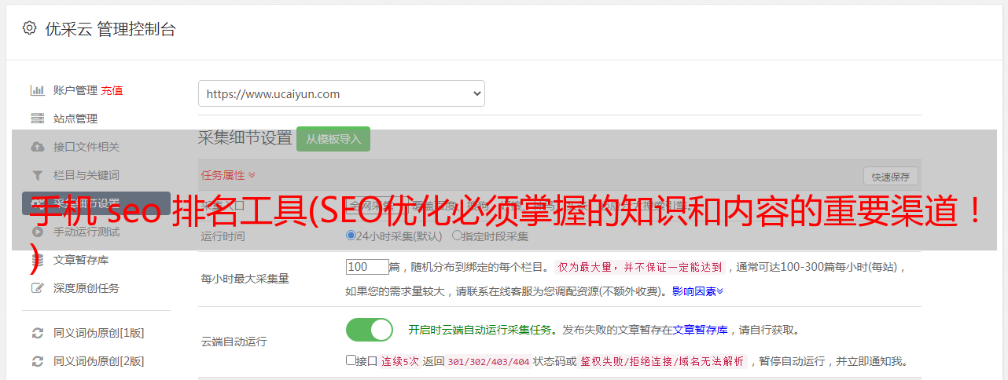Screen dimensions: 1008x380
Task: Click the 快速保存 button
Action: pyautogui.click(x=890, y=177)
